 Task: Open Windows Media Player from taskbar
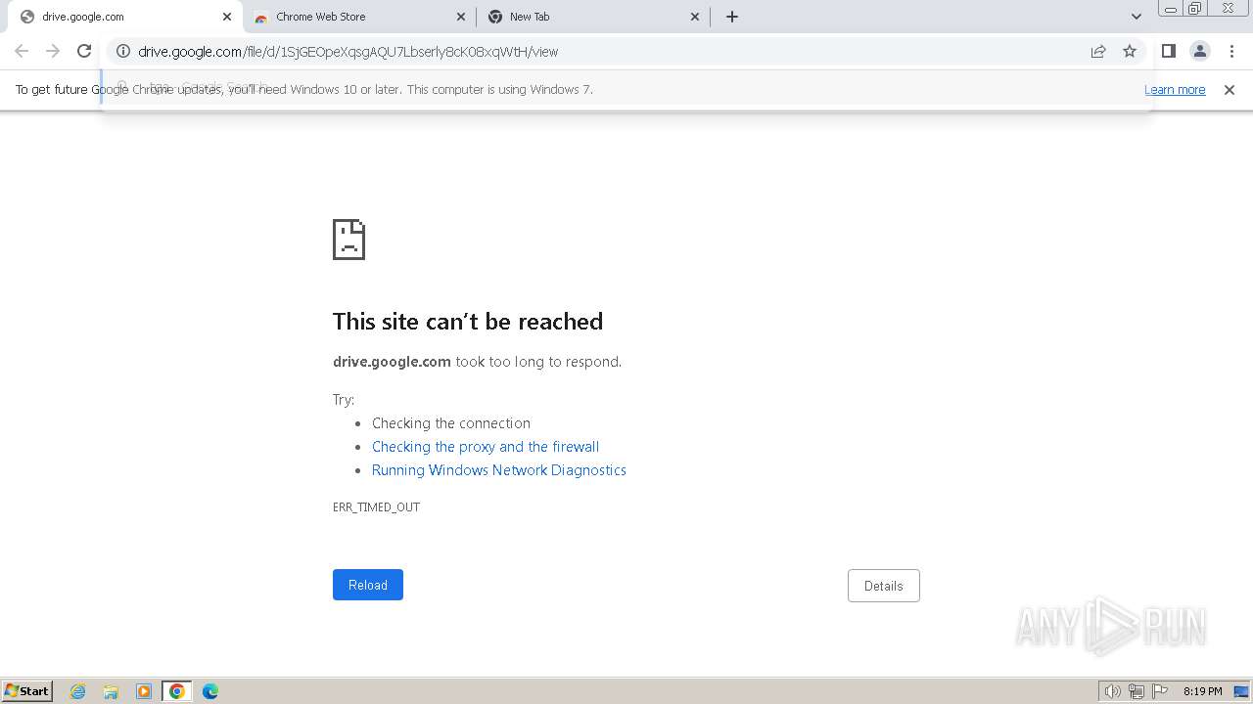(x=144, y=691)
